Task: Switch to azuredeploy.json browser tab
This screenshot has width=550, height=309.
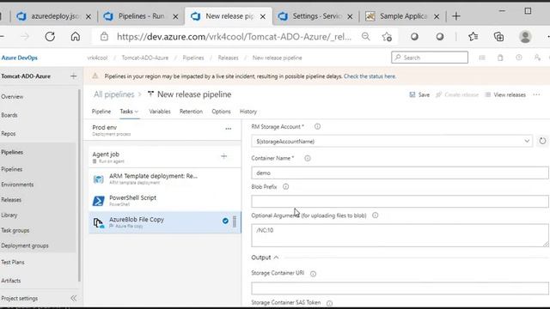Action: pyautogui.click(x=53, y=16)
